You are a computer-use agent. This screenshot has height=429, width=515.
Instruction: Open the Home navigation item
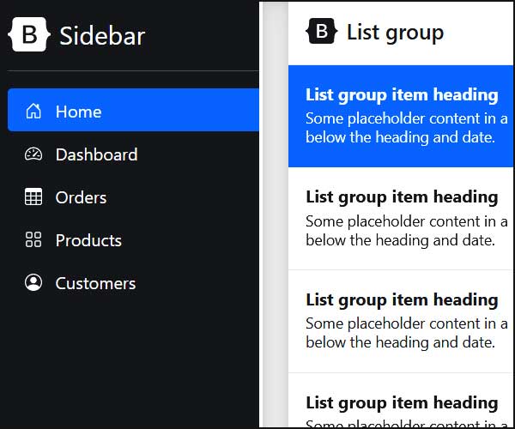click(133, 110)
